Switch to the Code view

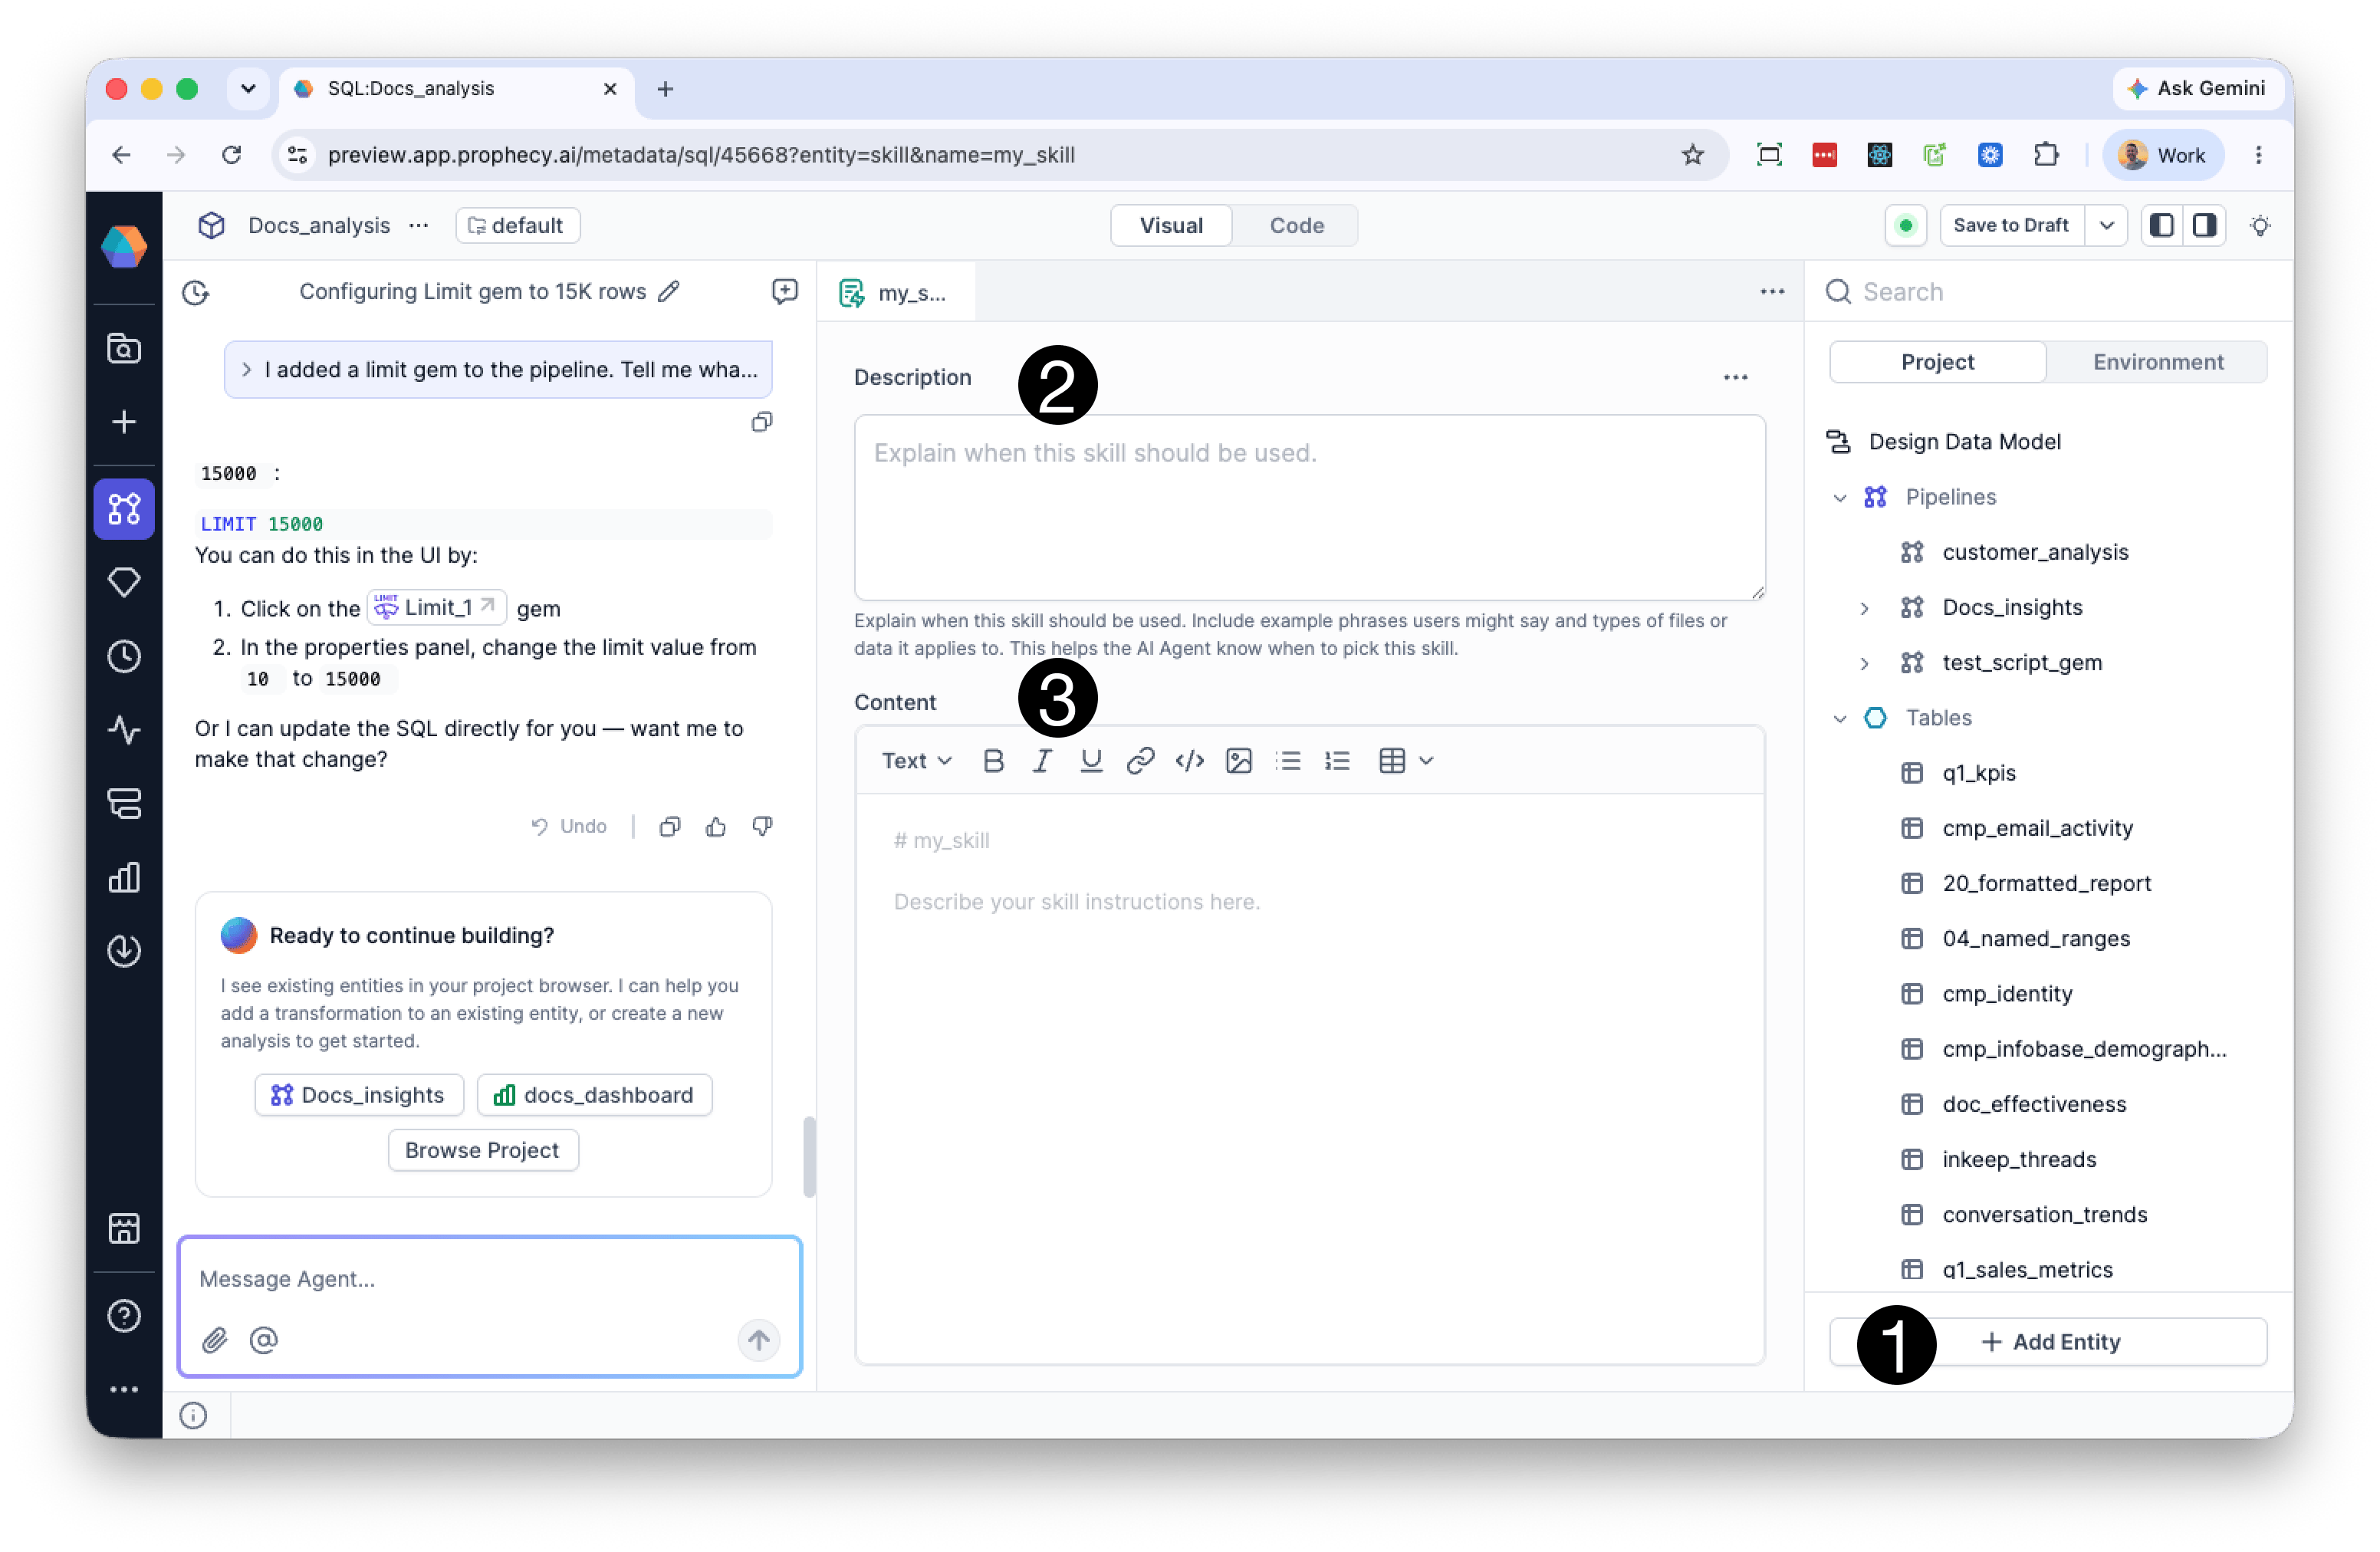[1296, 225]
